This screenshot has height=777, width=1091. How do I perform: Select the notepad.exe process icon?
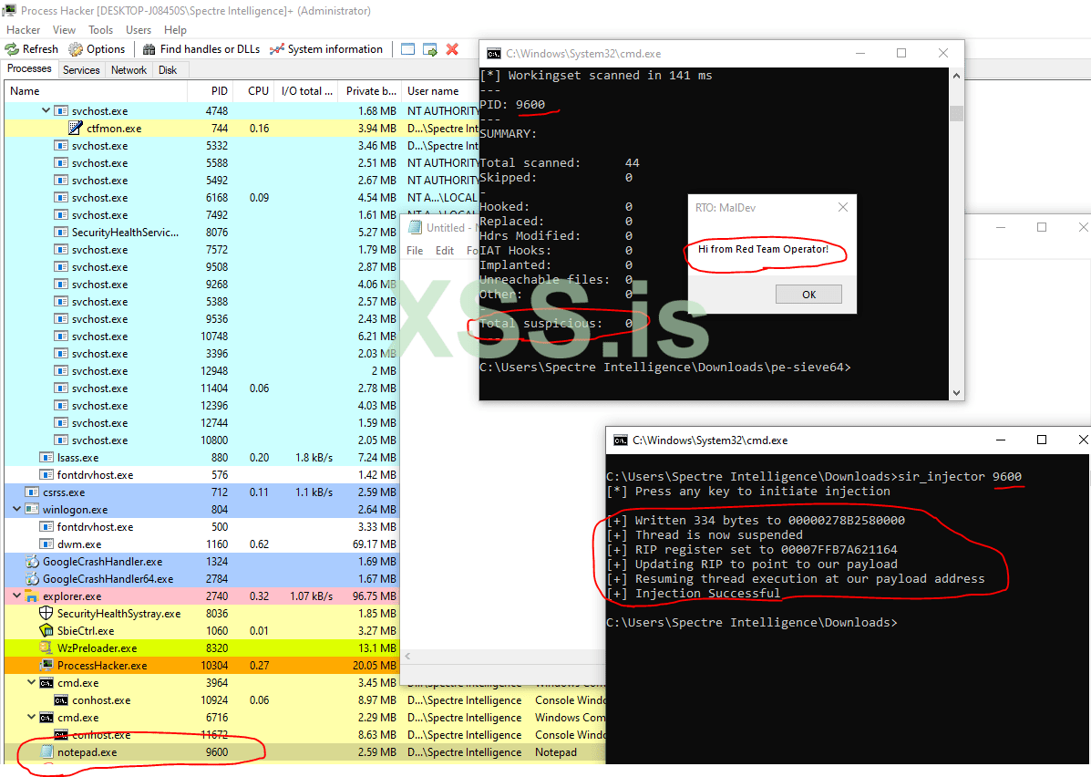tap(46, 752)
